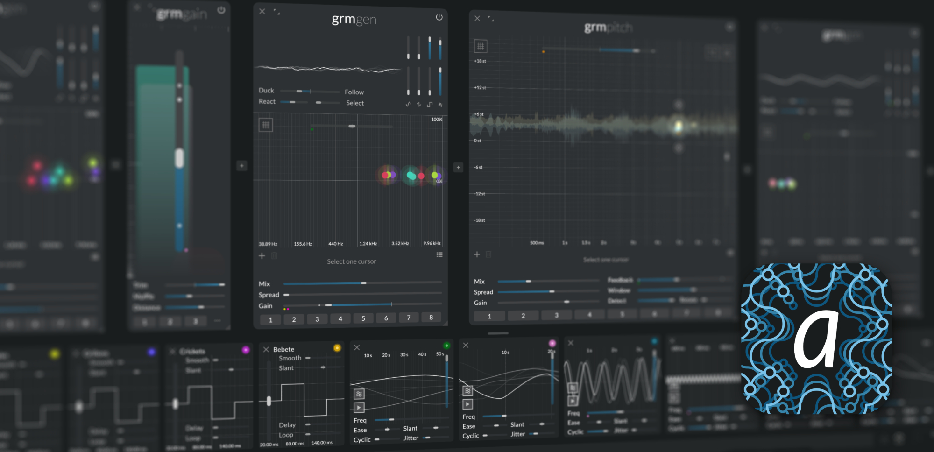Click the blue patterned 'a' app logo

pyautogui.click(x=816, y=339)
